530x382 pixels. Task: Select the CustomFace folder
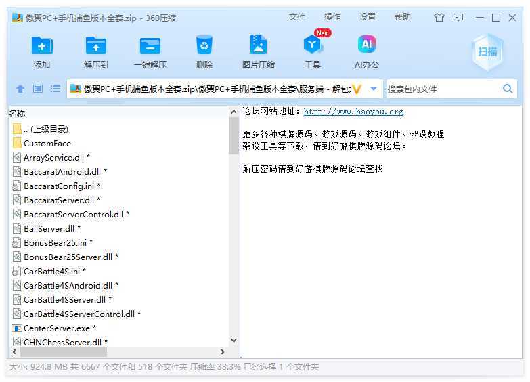click(47, 143)
